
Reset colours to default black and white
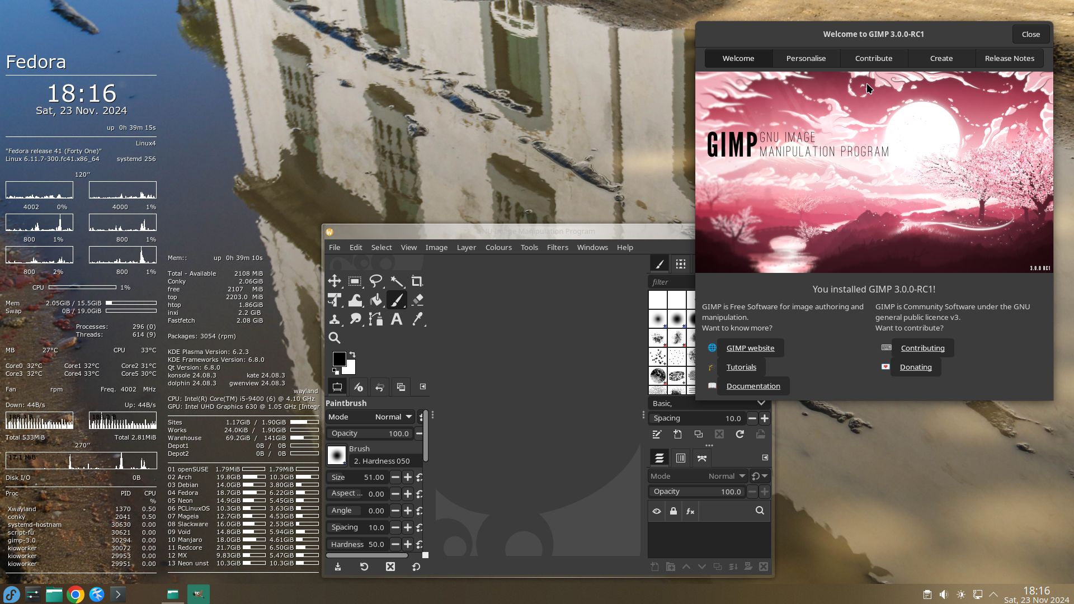pos(336,371)
